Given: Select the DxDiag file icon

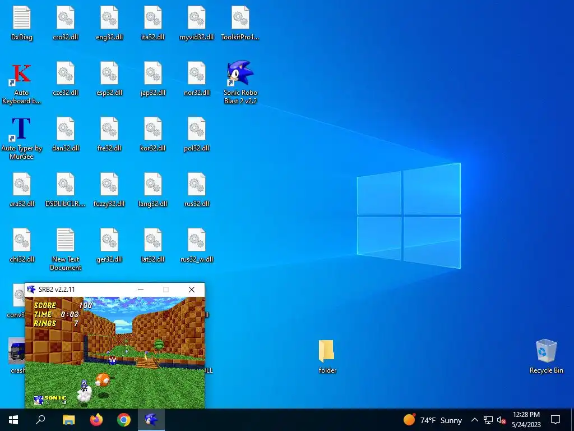Looking at the screenshot, I should 22,23.
